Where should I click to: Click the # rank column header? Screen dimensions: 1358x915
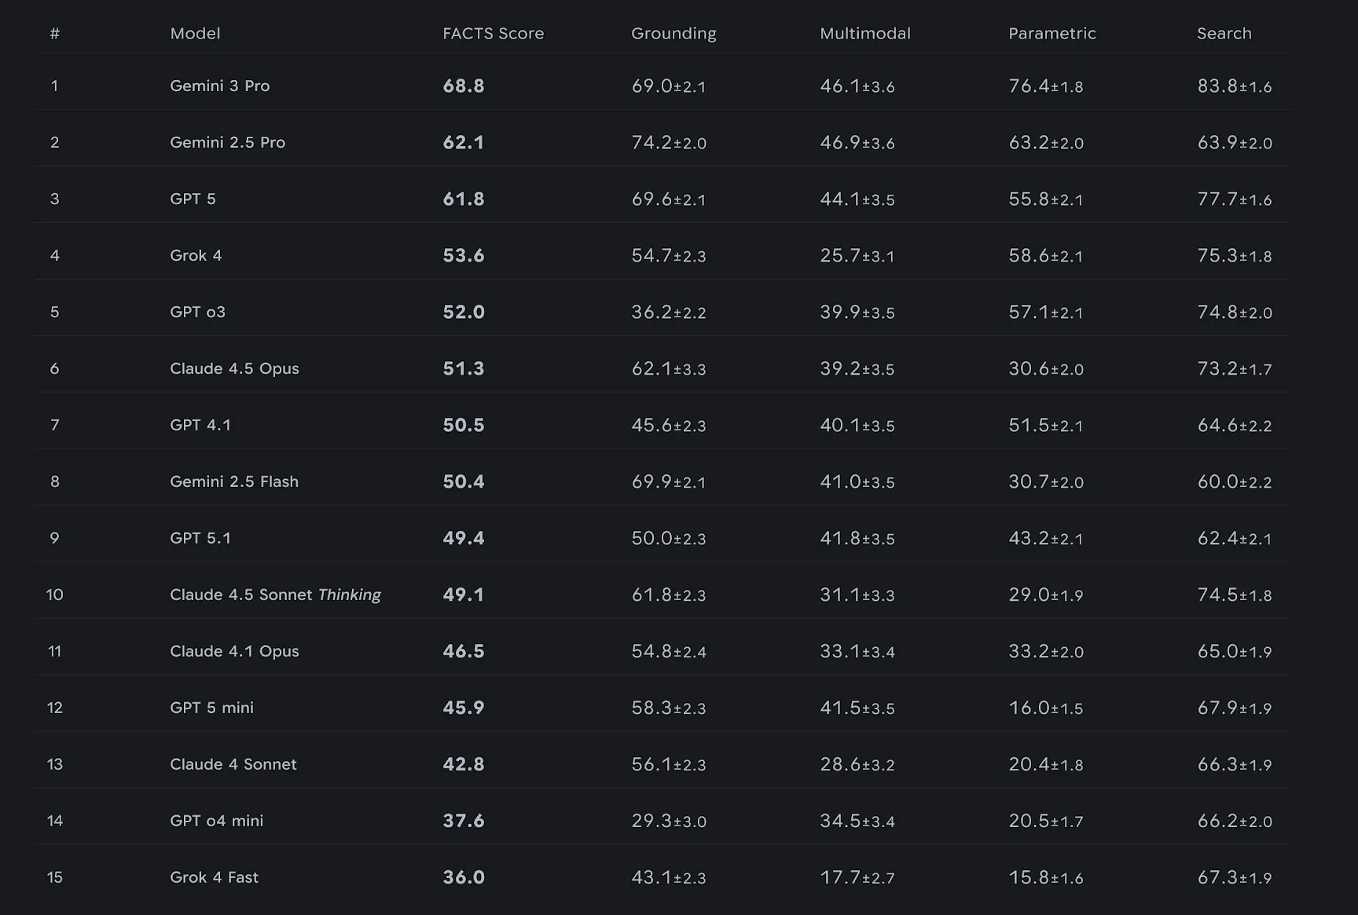[x=54, y=33]
